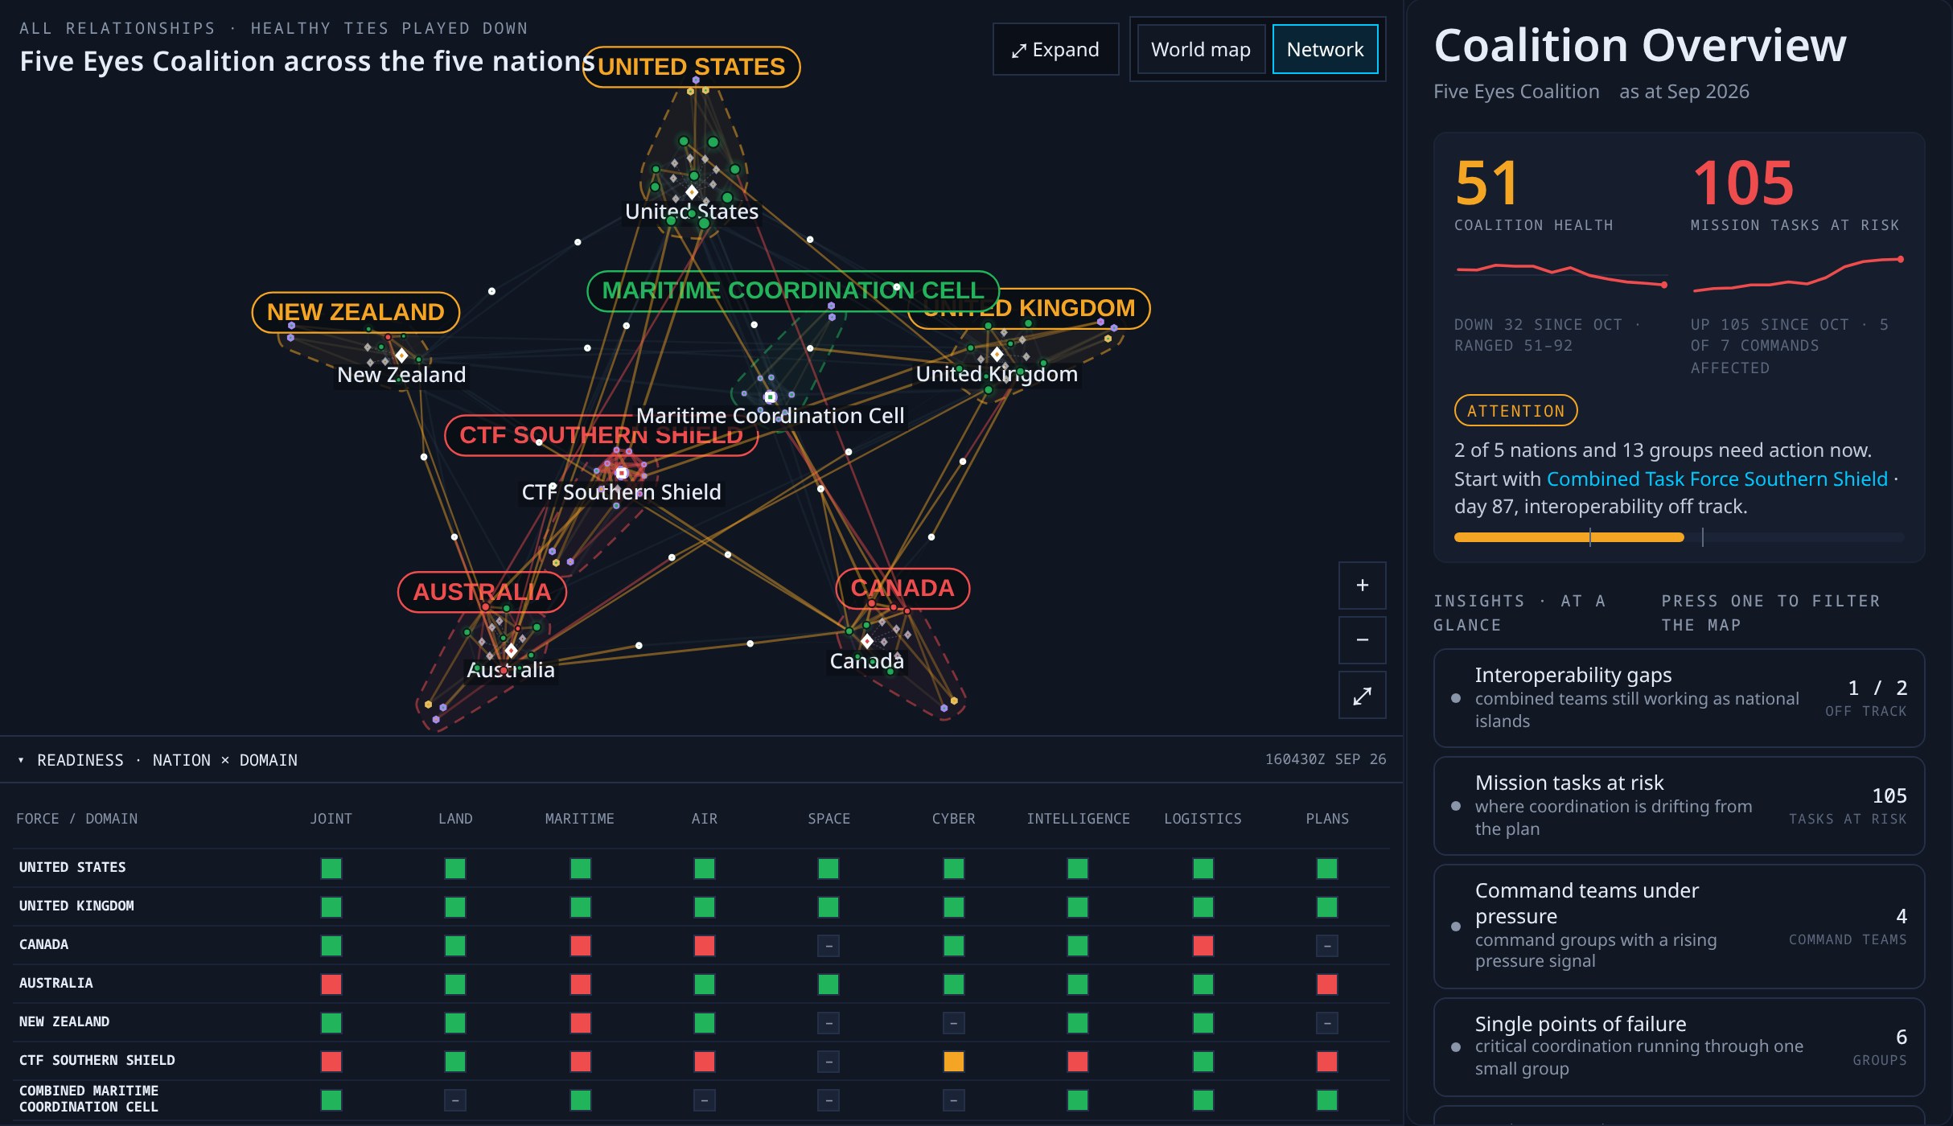Filter map by Mission tasks at risk
Image resolution: width=1953 pixels, height=1126 pixels.
pos(1679,806)
